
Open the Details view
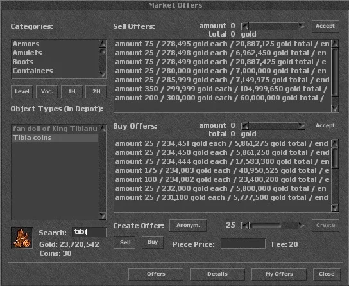[x=217, y=274]
